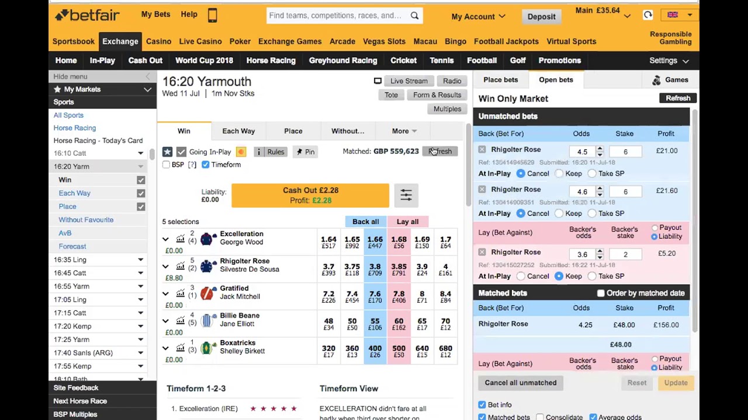
Task: Toggle the Win market checkbox in sidebar
Action: [141, 180]
